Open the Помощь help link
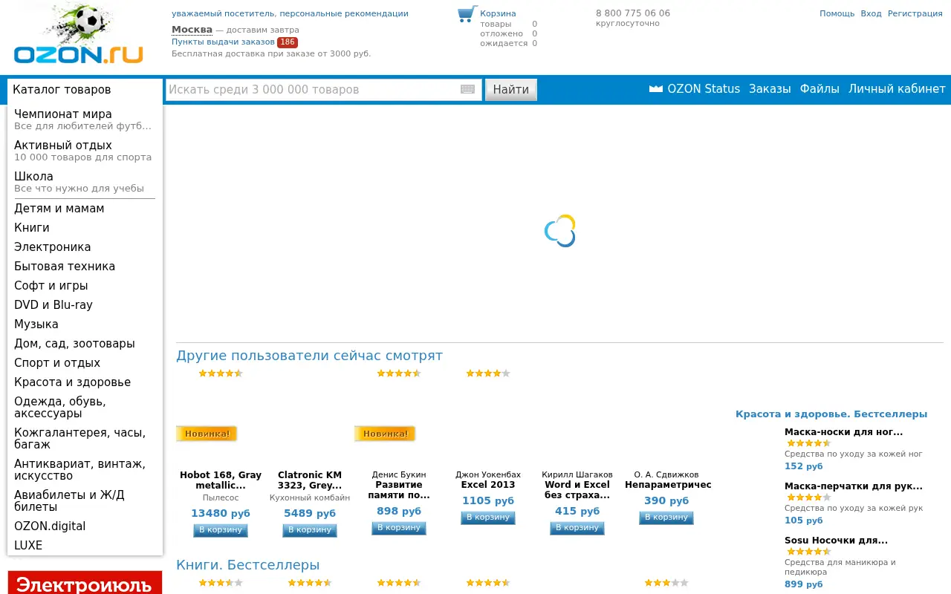The image size is (951, 594). pyautogui.click(x=837, y=14)
